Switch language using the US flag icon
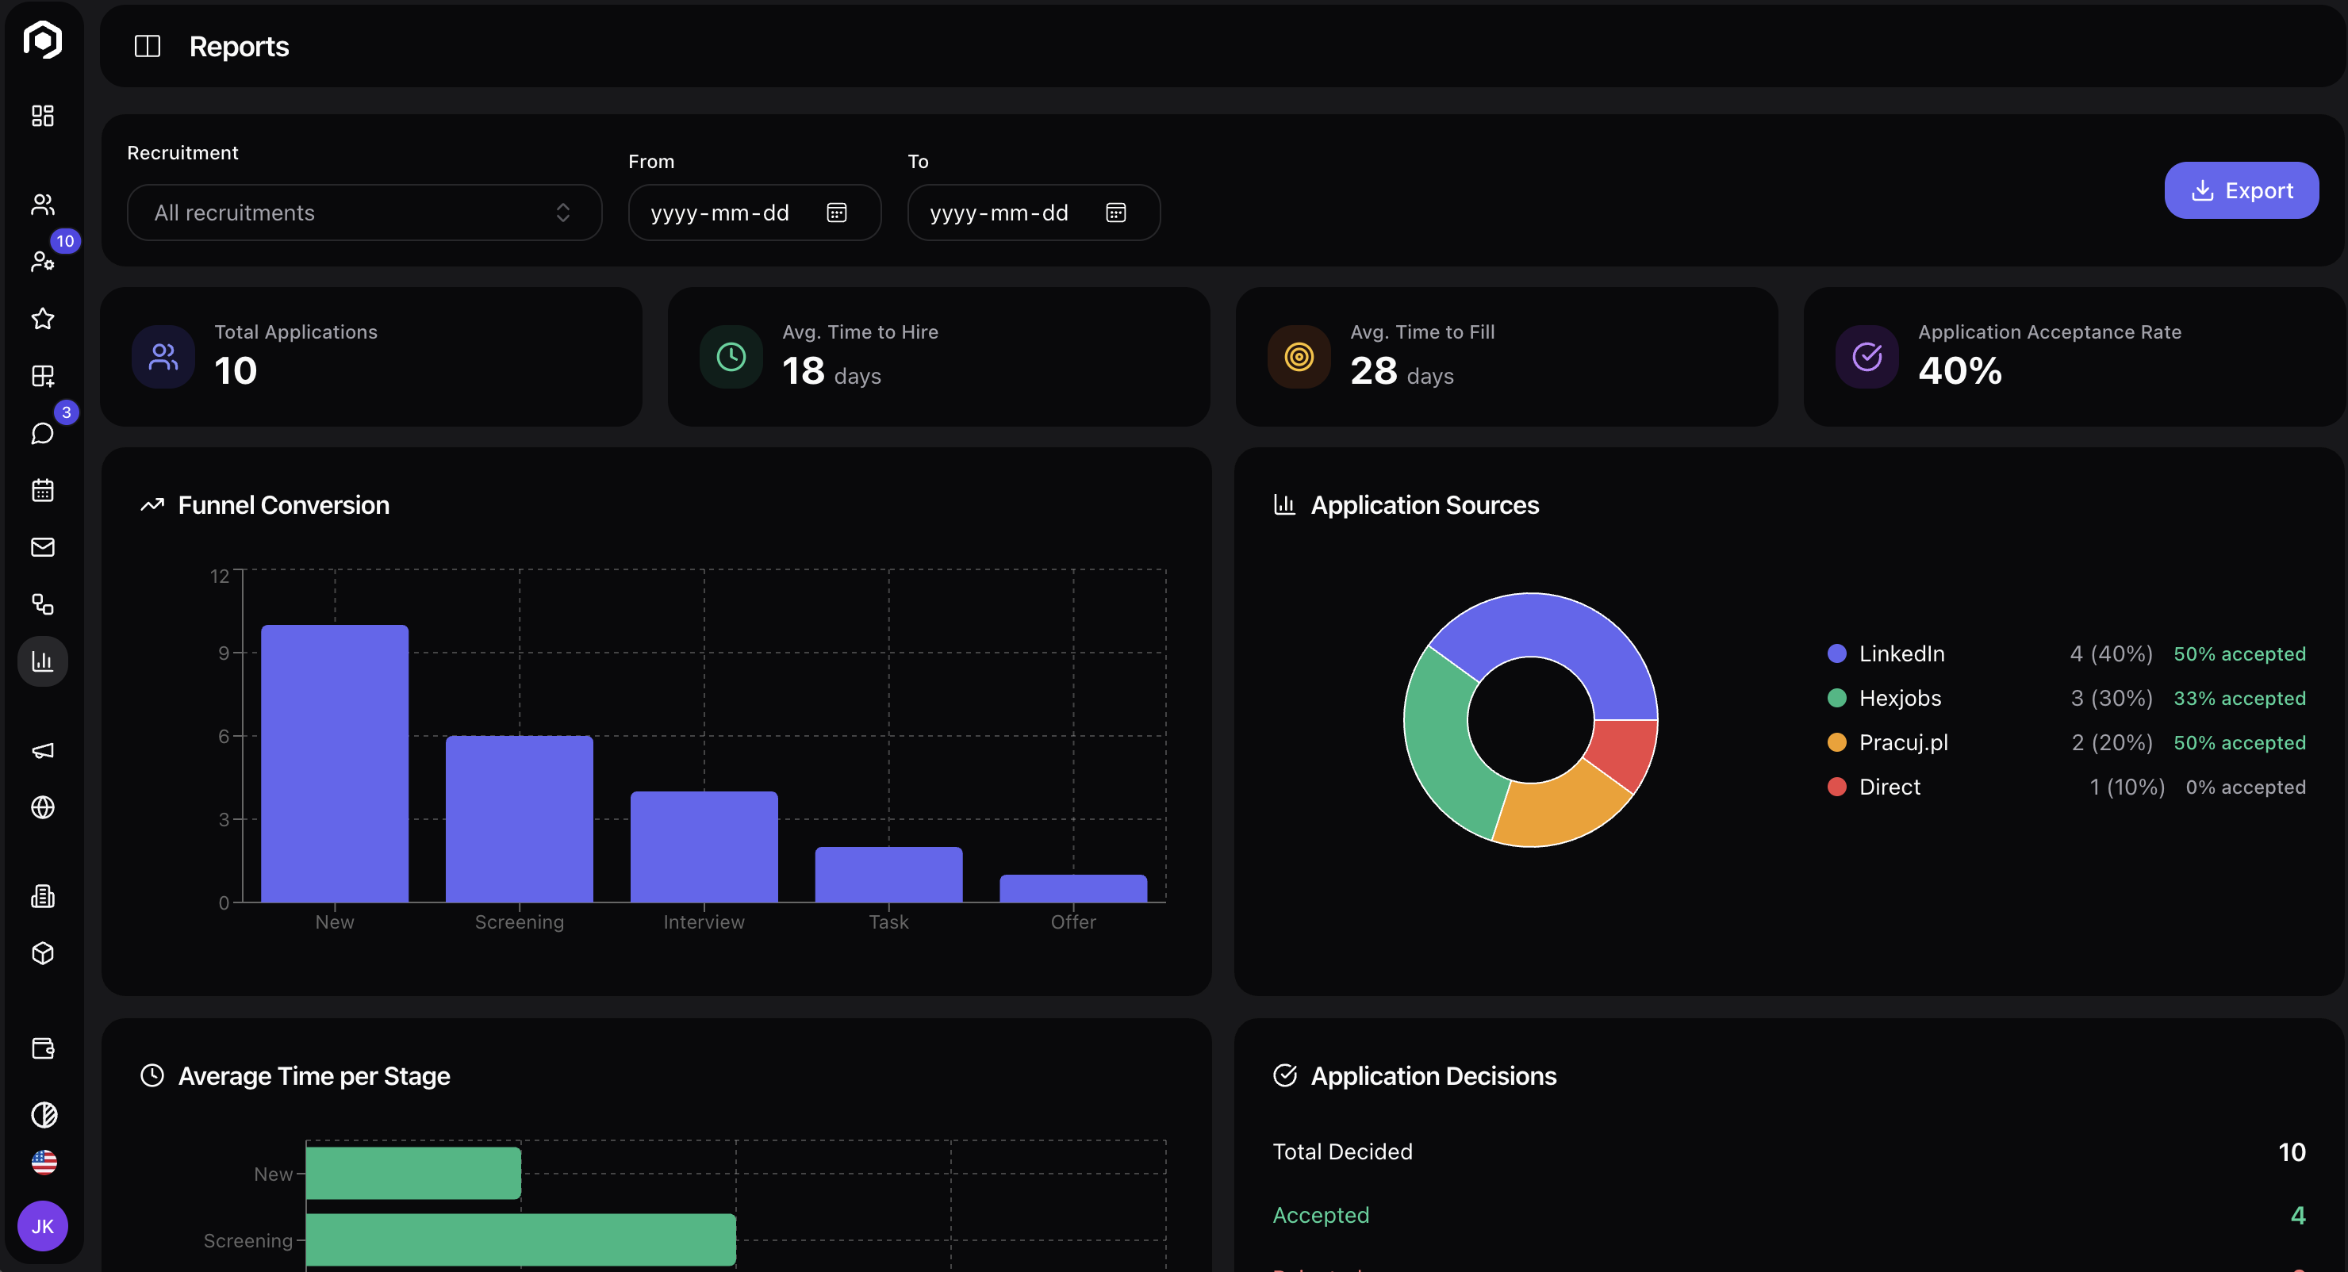This screenshot has width=2348, height=1272. tap(42, 1162)
